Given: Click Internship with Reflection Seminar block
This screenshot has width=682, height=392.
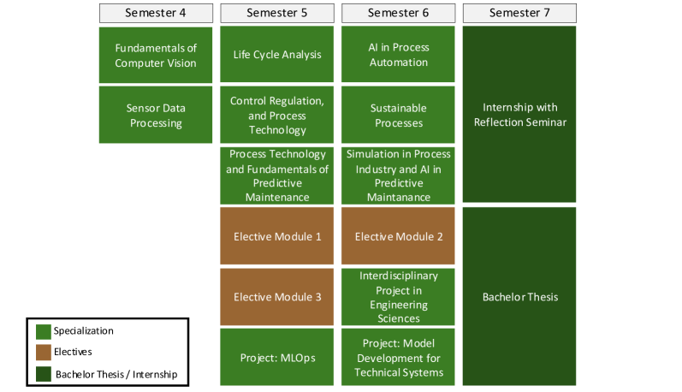Looking at the screenshot, I should [519, 115].
